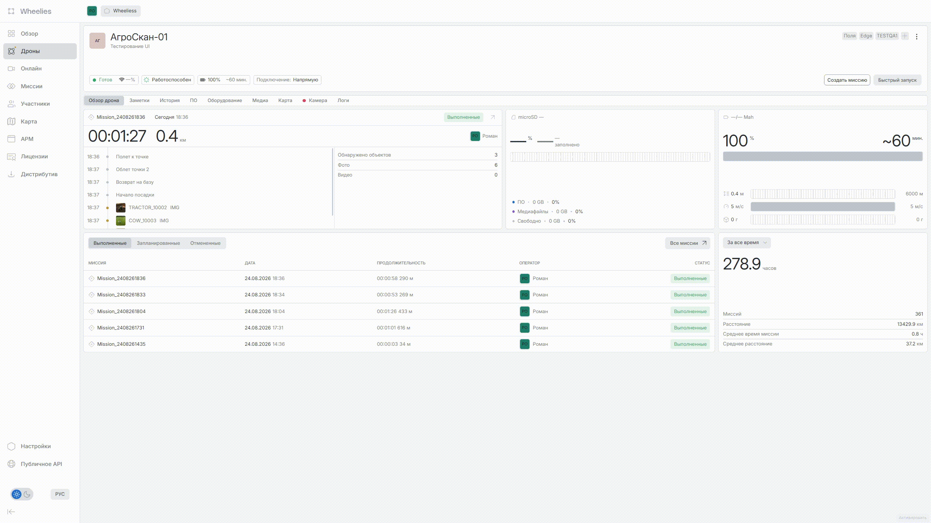Click the Онлайн camera icon in sidebar
This screenshot has width=931, height=523.
pos(11,68)
